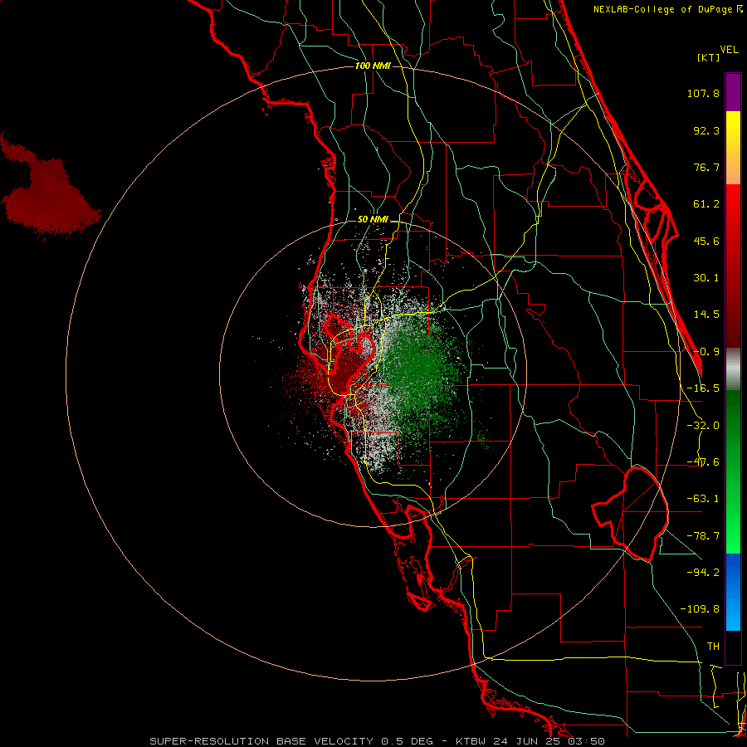Pick the bright red segment of color bar
747x747 pixels.
click(733, 205)
